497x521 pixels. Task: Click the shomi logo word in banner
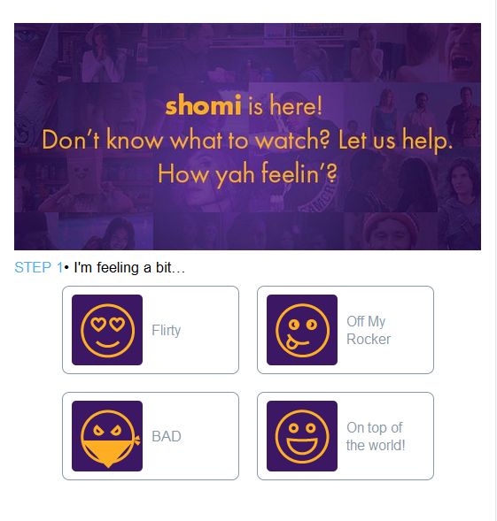pos(203,104)
